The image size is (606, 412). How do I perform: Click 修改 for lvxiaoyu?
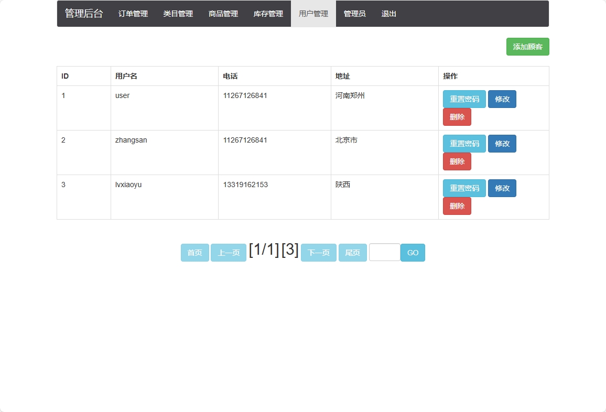[502, 188]
